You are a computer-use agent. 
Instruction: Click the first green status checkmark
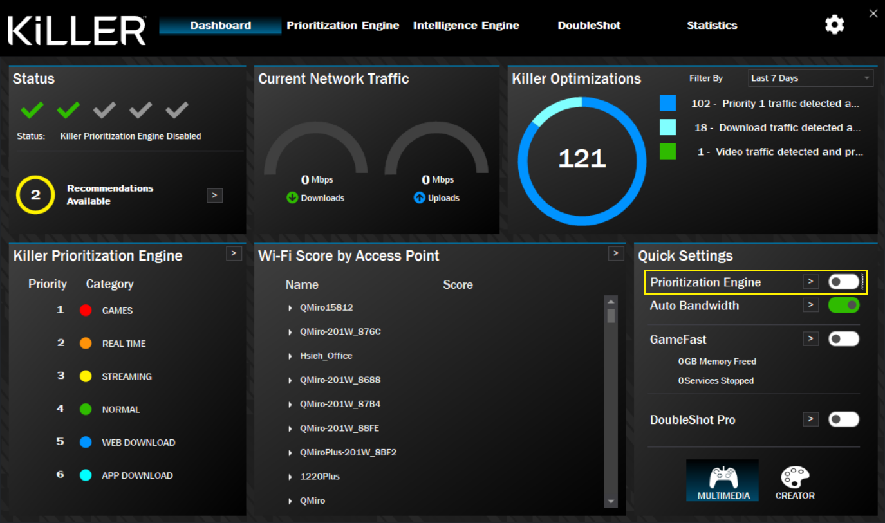(x=32, y=111)
